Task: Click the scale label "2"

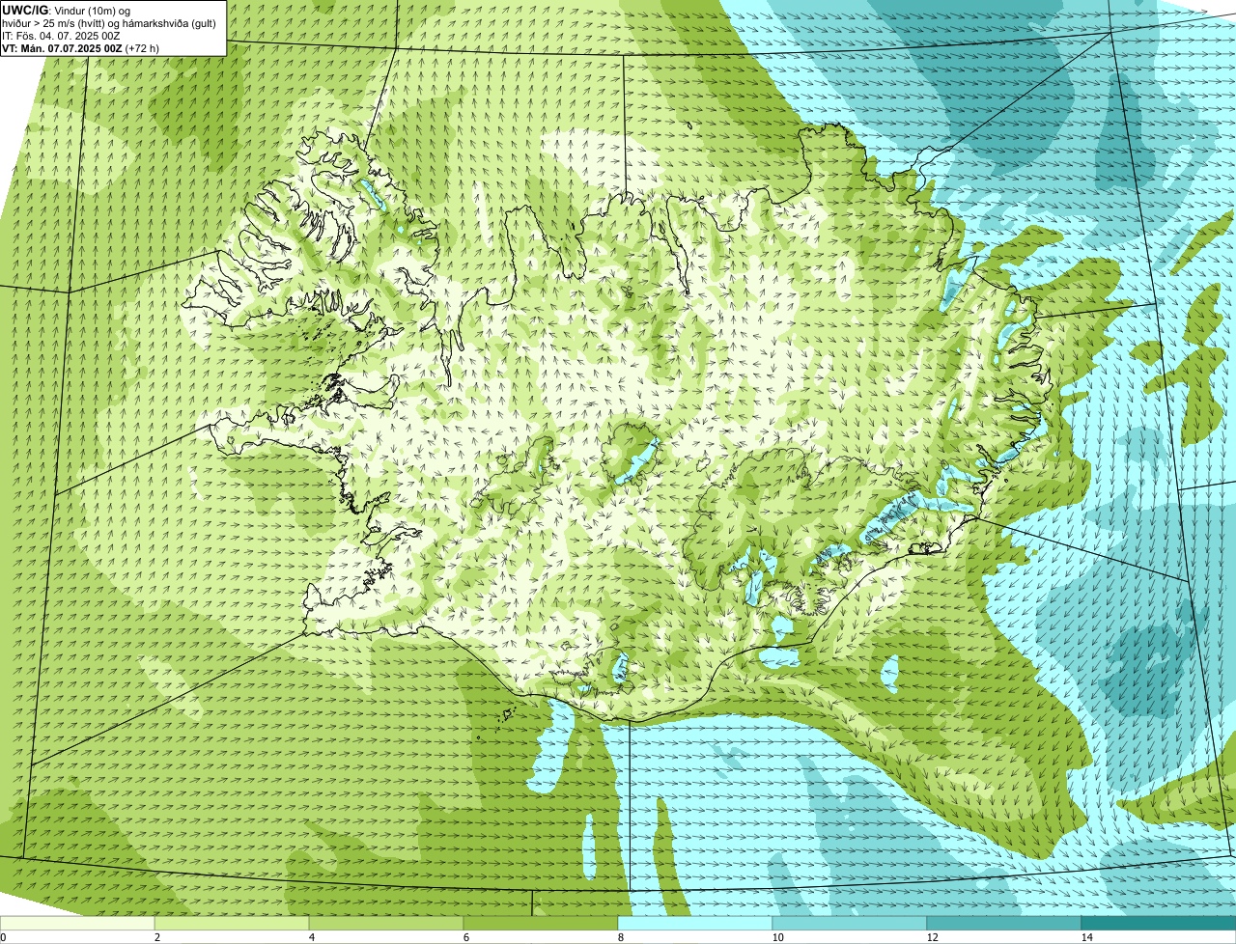Action: coord(157,937)
